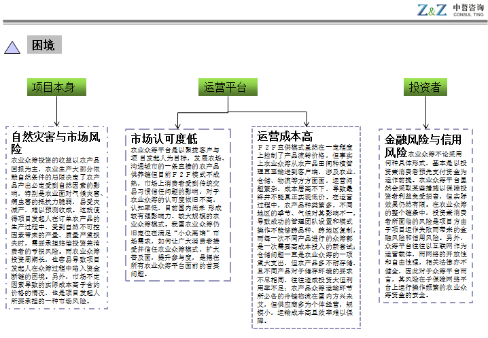488x338 pixels.
Task: Select the 自然灾害与市场风险 heading
Action: tap(55, 143)
